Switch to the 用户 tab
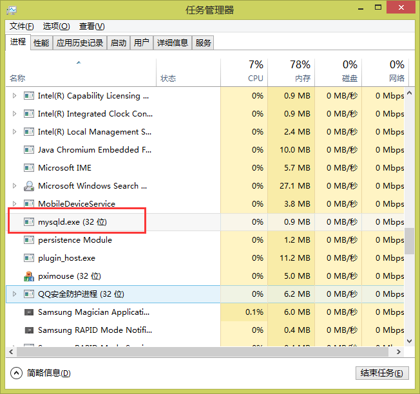This screenshot has width=420, height=394. 141,43
